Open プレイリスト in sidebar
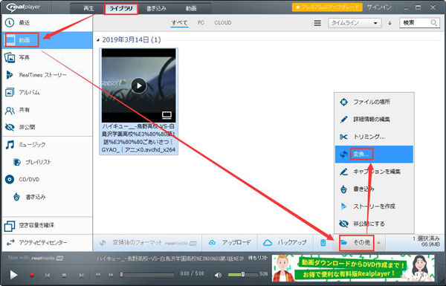Viewport: 446px width, 286px height. pos(47,162)
